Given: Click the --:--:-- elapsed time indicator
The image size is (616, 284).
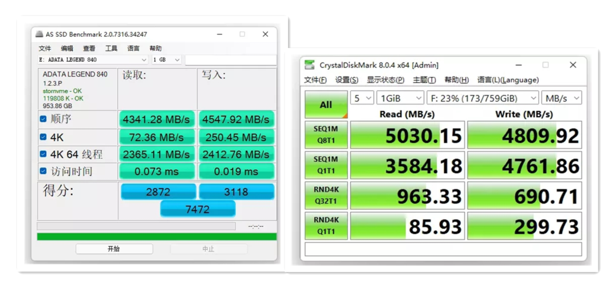Looking at the screenshot, I should tap(256, 226).
